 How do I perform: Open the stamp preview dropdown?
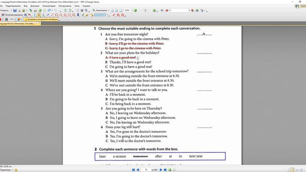point(107,15)
